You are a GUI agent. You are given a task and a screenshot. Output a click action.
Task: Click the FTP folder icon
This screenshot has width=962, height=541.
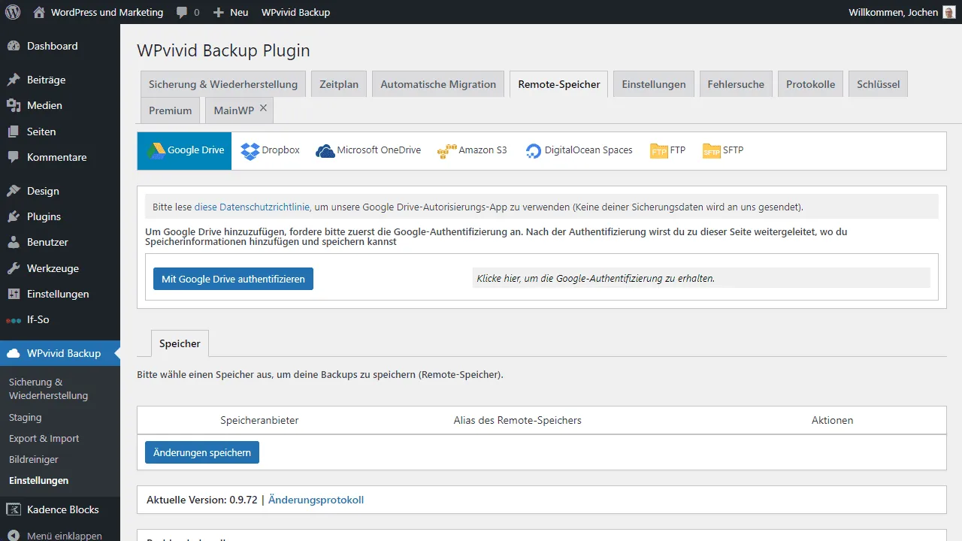tap(658, 151)
